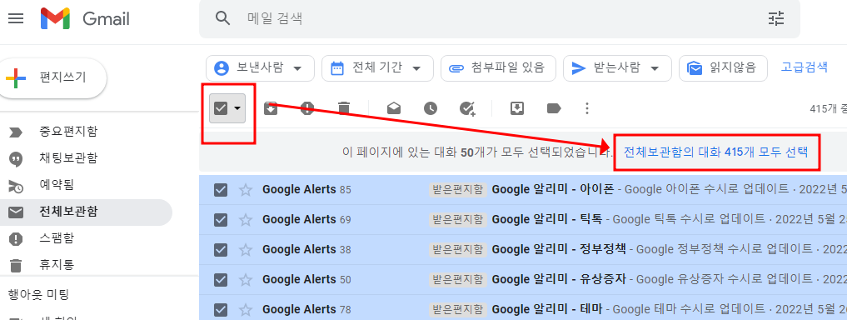The width and height of the screenshot is (847, 320).
Task: Open the 고급검색 link
Action: (x=804, y=67)
